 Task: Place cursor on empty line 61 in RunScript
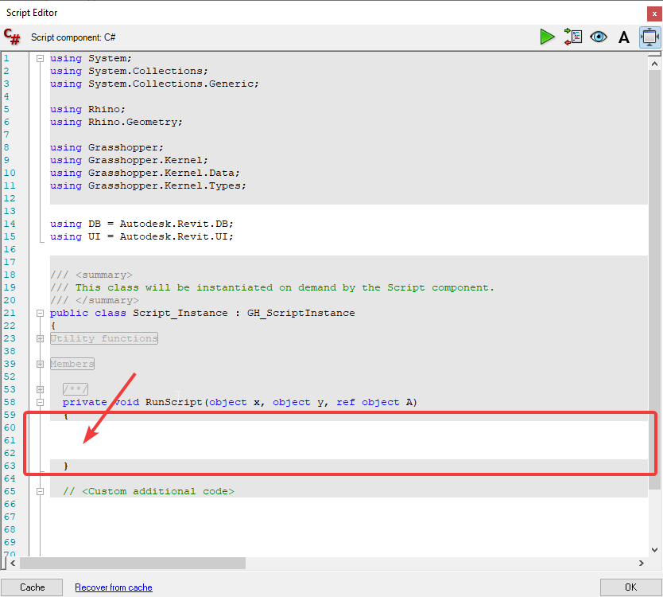(x=238, y=440)
